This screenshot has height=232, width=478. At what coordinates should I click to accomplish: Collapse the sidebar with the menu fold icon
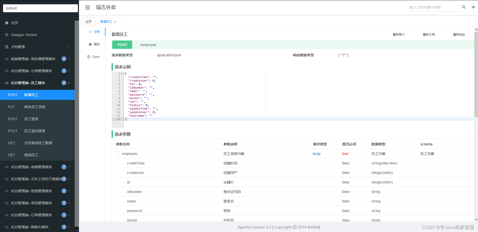(x=87, y=8)
